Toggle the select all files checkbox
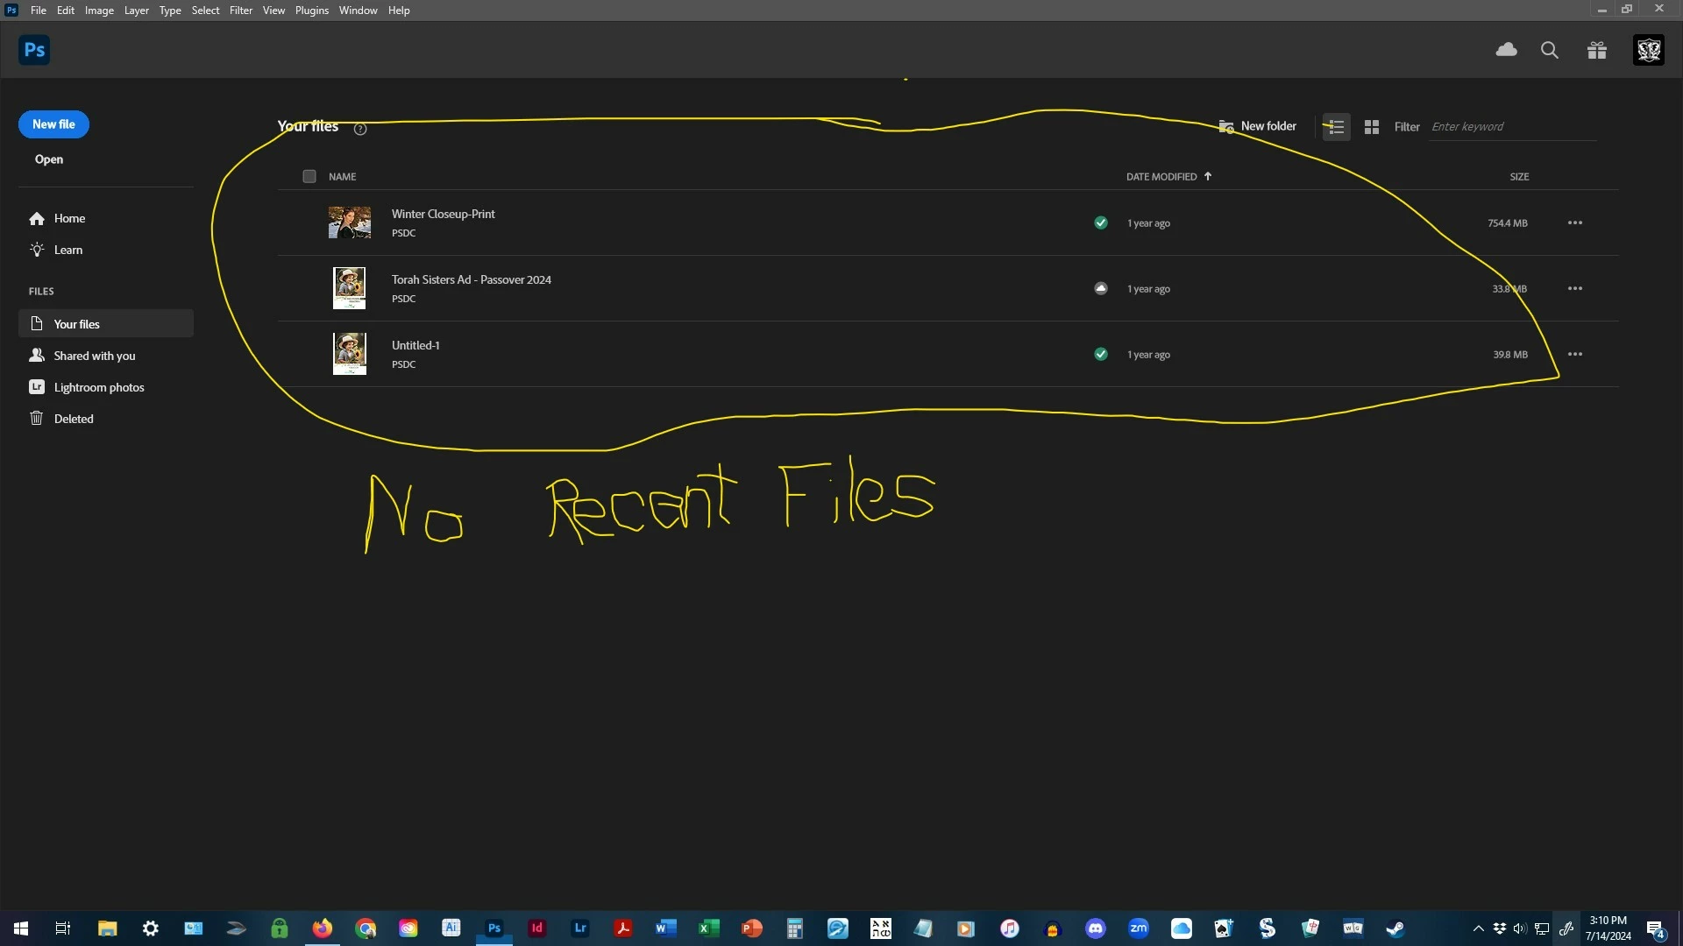Image resolution: width=1683 pixels, height=946 pixels. pyautogui.click(x=309, y=176)
